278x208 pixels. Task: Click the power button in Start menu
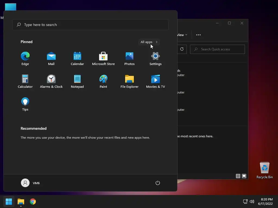pyautogui.click(x=158, y=183)
